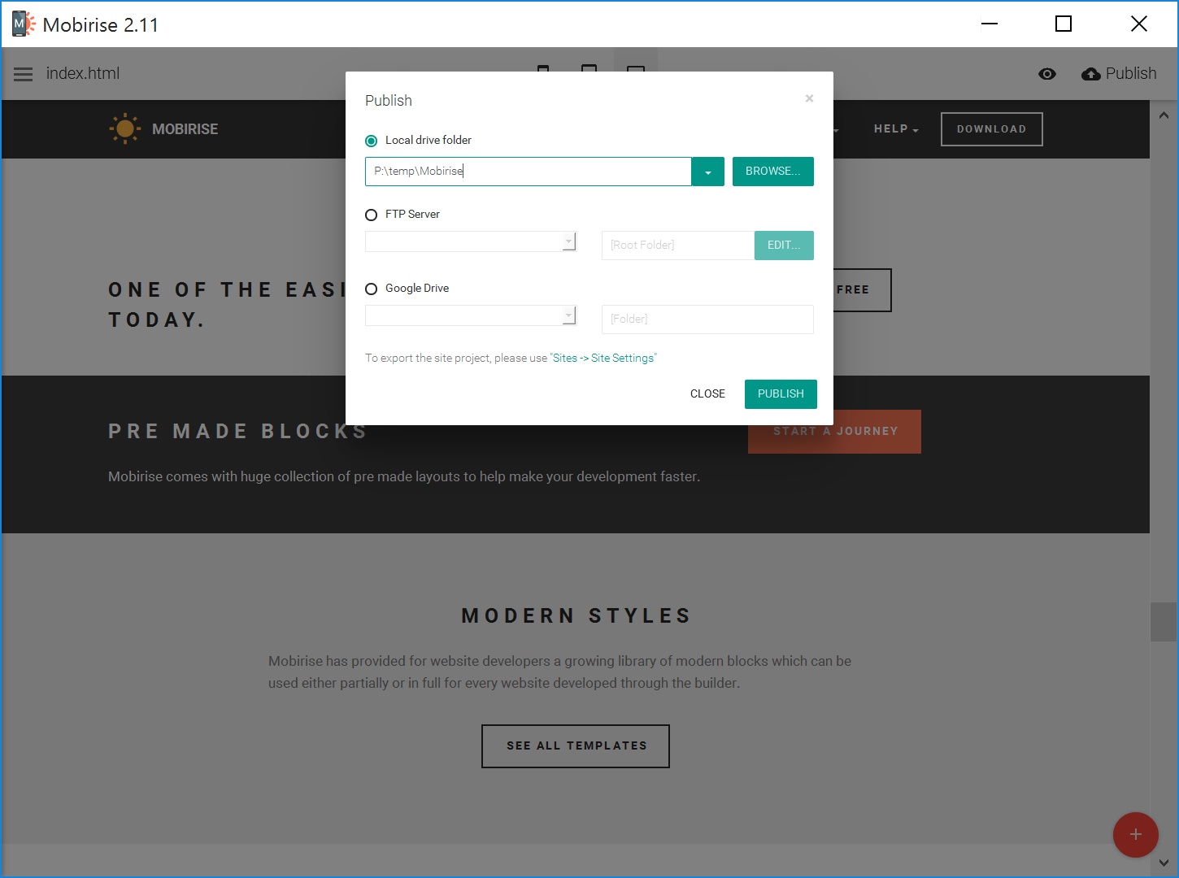Select the FTP Server radio button
Screen dimensions: 1179x878
(372, 215)
